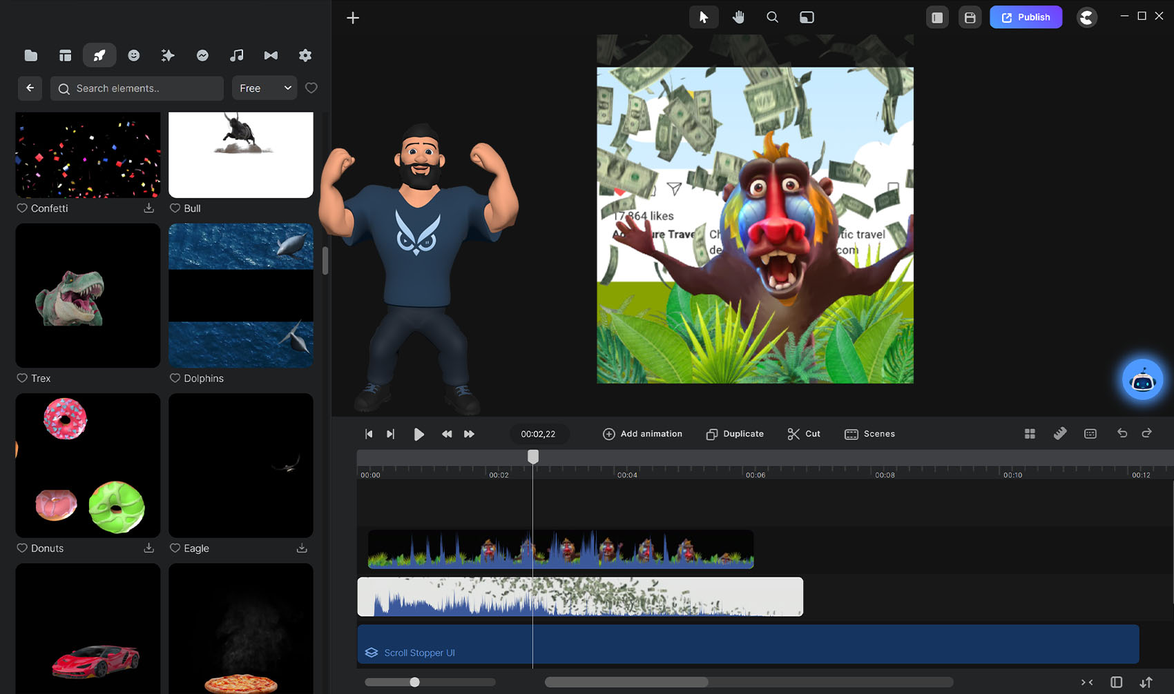Favorite the Dolphins element

point(175,378)
